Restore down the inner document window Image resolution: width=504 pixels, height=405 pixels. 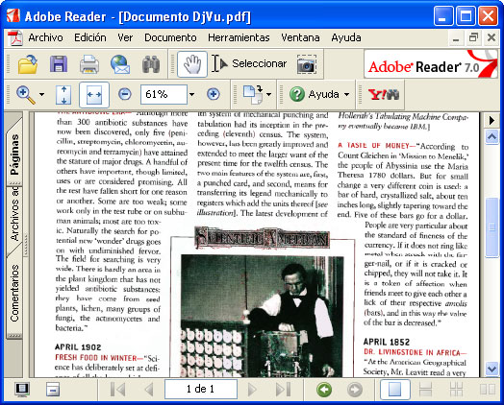point(473,37)
